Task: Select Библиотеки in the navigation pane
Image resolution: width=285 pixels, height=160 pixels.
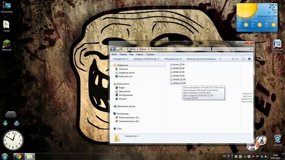Action: [x=123, y=84]
